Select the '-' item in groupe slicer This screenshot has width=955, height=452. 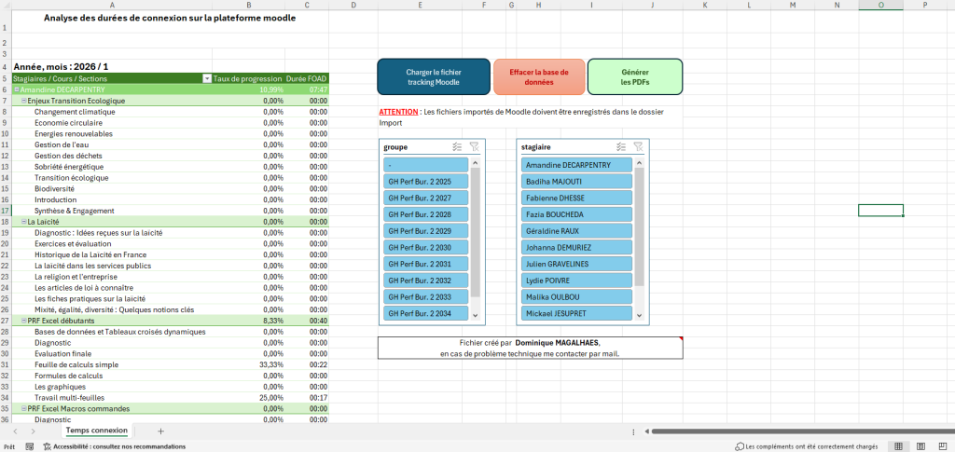tap(425, 165)
